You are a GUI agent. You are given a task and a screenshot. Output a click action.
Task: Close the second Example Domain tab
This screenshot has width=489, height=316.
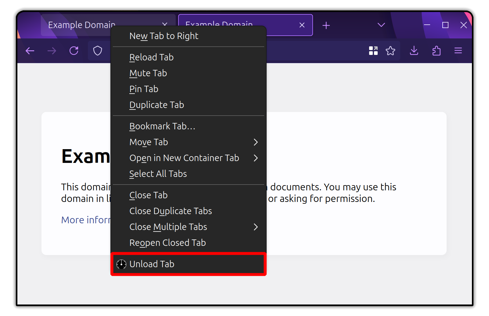point(302,25)
